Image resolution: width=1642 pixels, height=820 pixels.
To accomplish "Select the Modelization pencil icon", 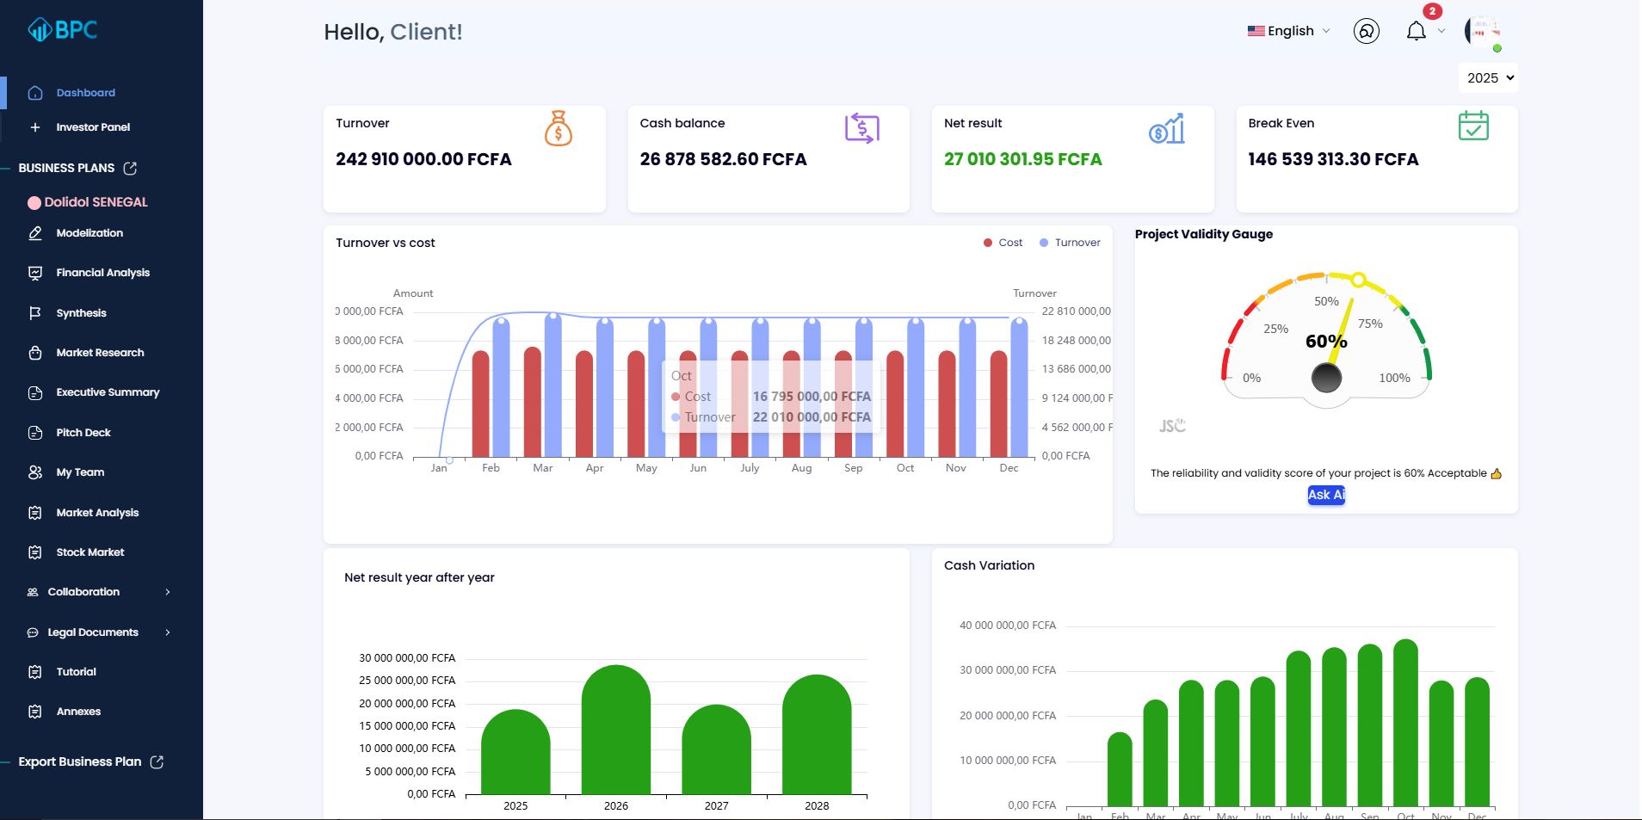I will [x=34, y=232].
